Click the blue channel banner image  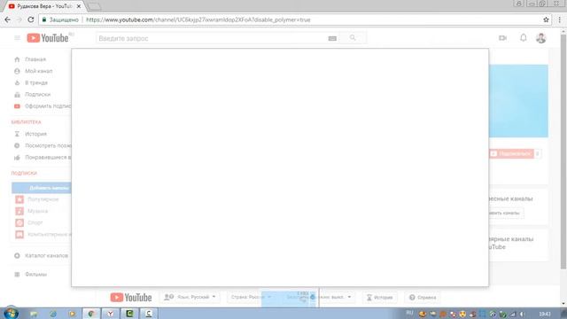[x=518, y=101]
